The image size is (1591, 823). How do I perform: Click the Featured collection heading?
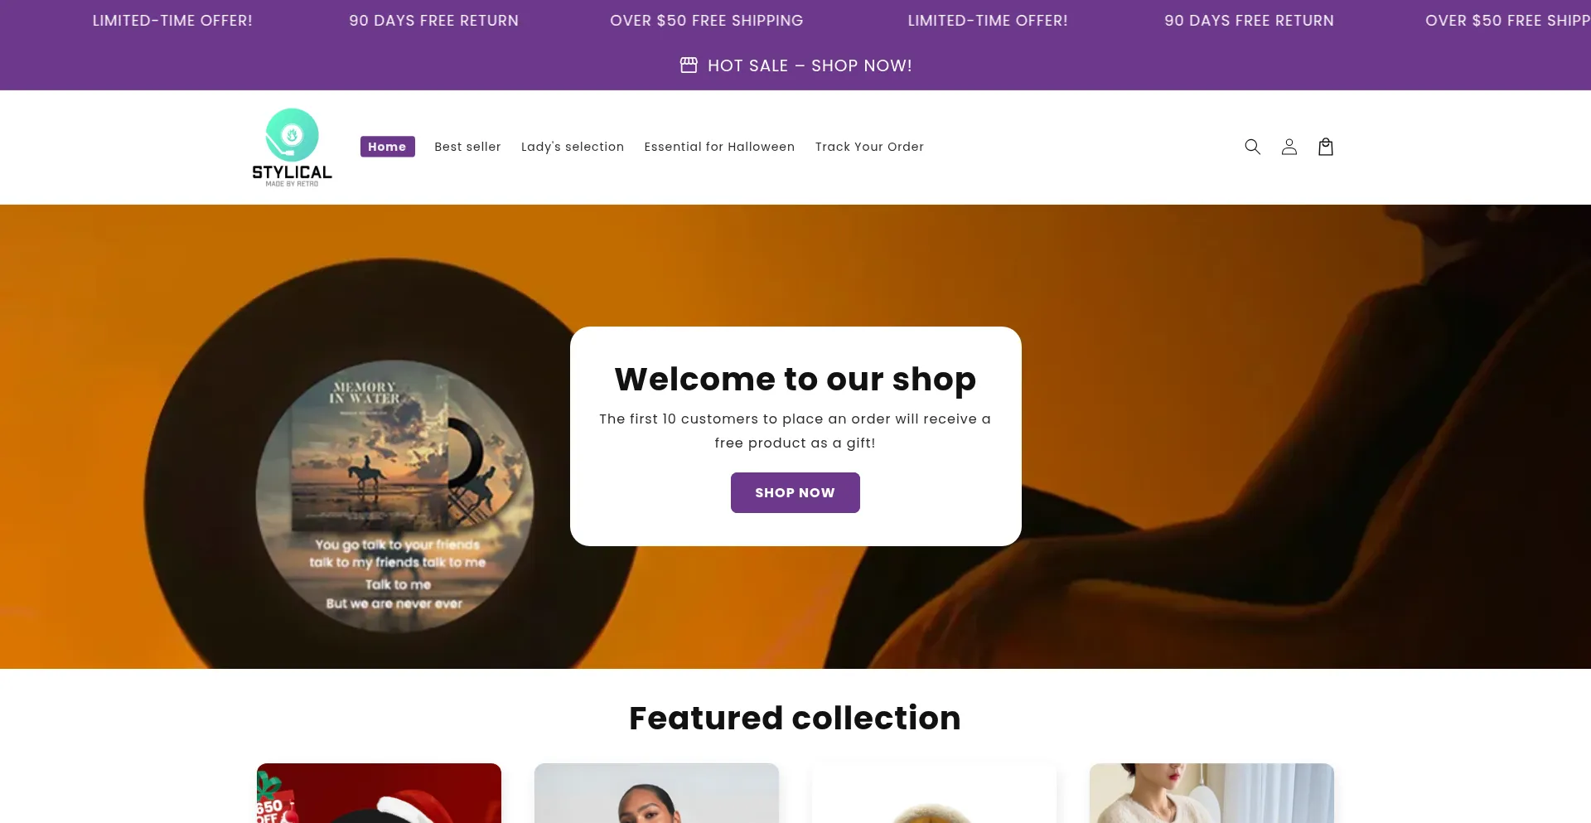(795, 718)
